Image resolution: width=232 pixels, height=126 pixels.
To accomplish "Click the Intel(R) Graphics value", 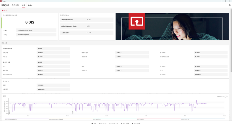I will point(36,35).
